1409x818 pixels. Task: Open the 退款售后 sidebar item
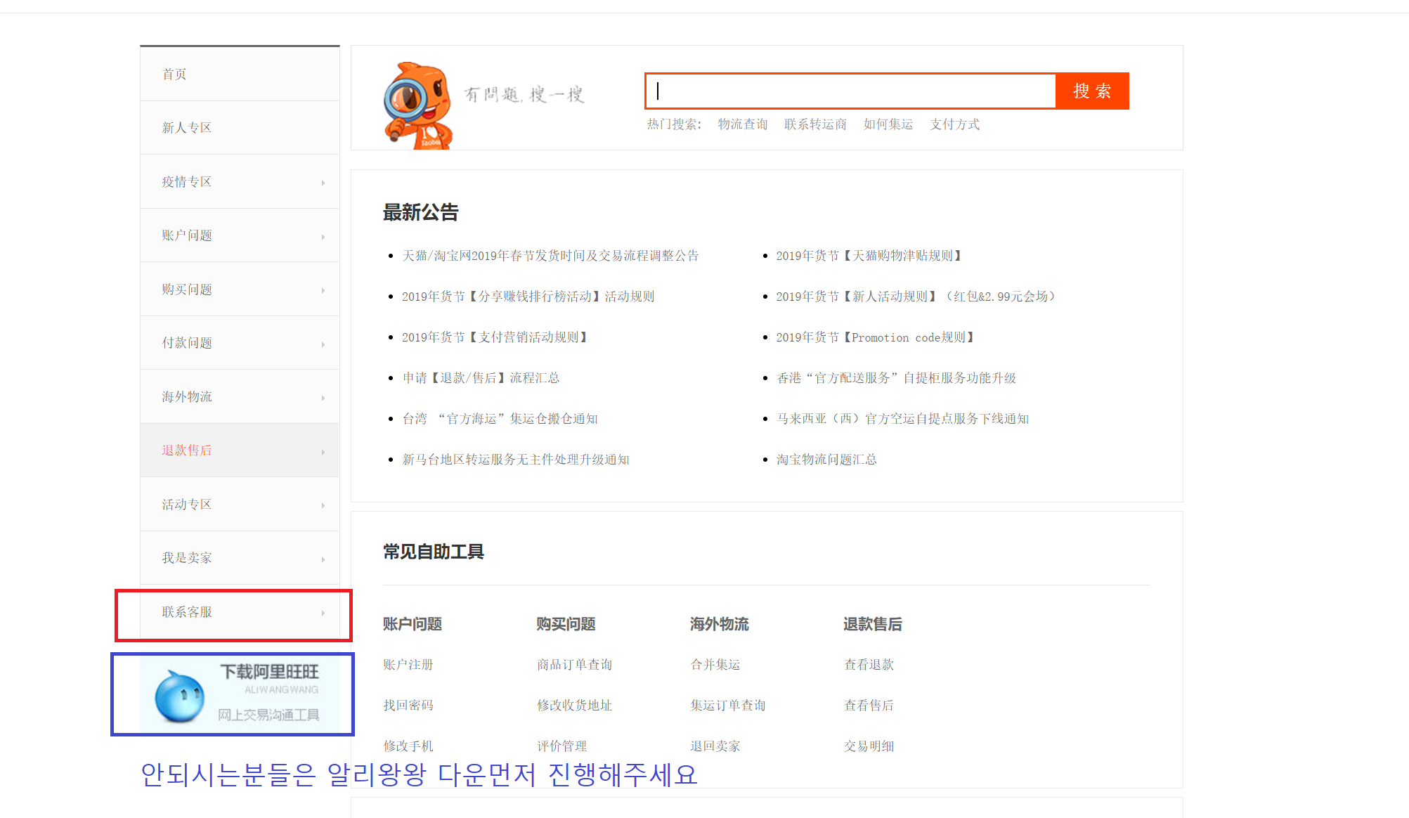(x=186, y=450)
